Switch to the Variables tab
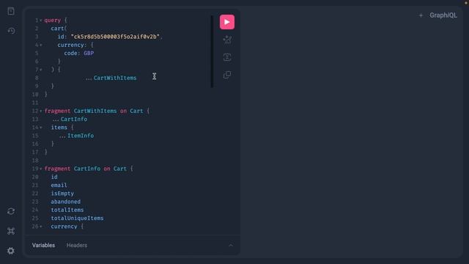Image resolution: width=469 pixels, height=264 pixels. click(x=44, y=245)
